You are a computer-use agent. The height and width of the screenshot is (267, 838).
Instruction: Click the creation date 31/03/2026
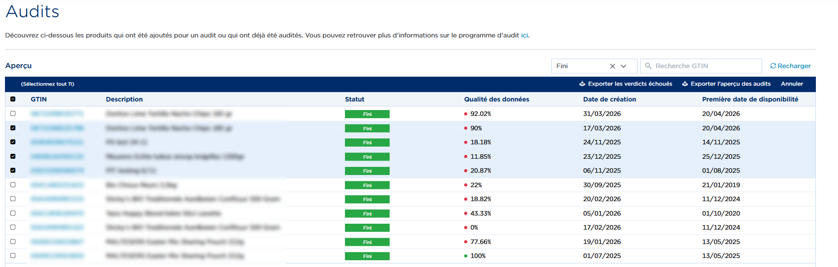click(x=602, y=114)
